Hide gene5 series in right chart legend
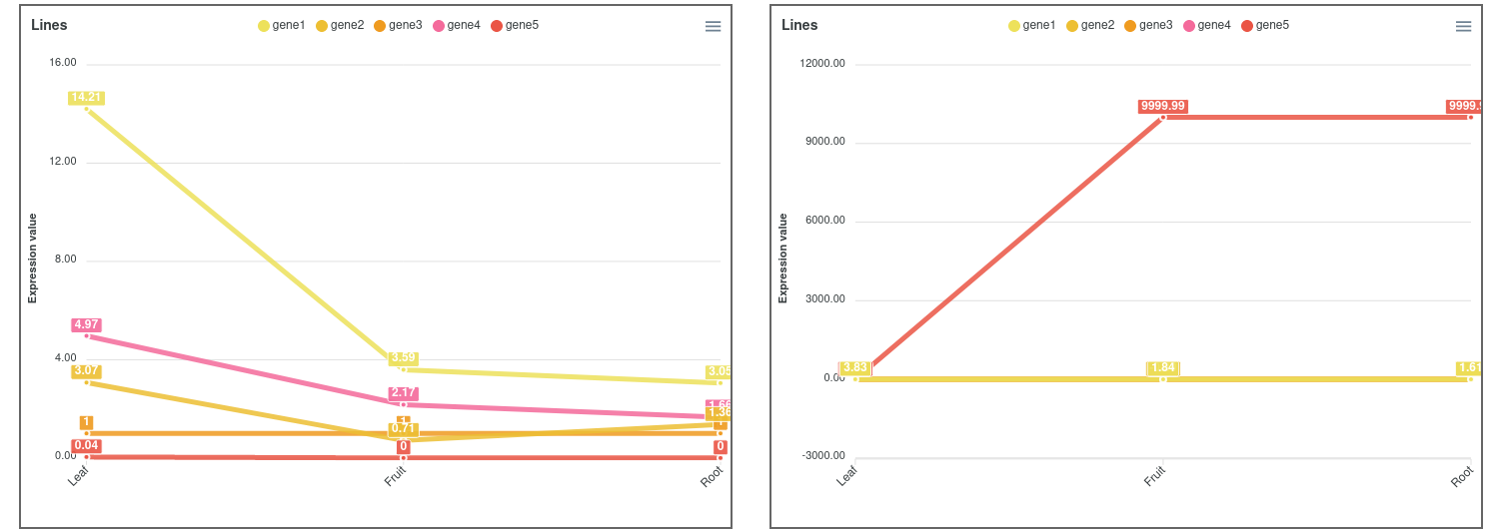This screenshot has height=529, width=1503. click(x=1265, y=25)
